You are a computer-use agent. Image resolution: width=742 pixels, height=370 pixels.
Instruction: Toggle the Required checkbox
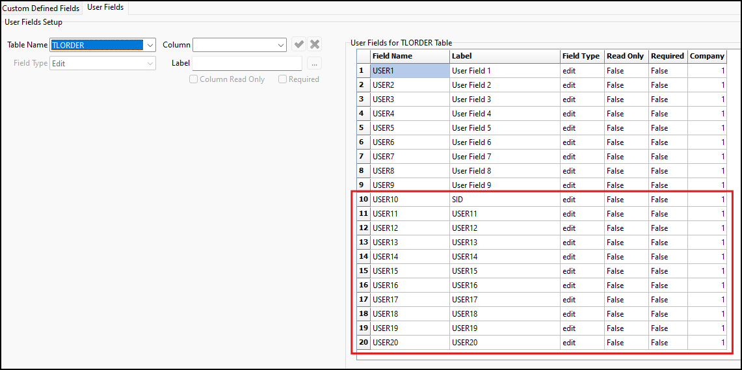pyautogui.click(x=283, y=79)
